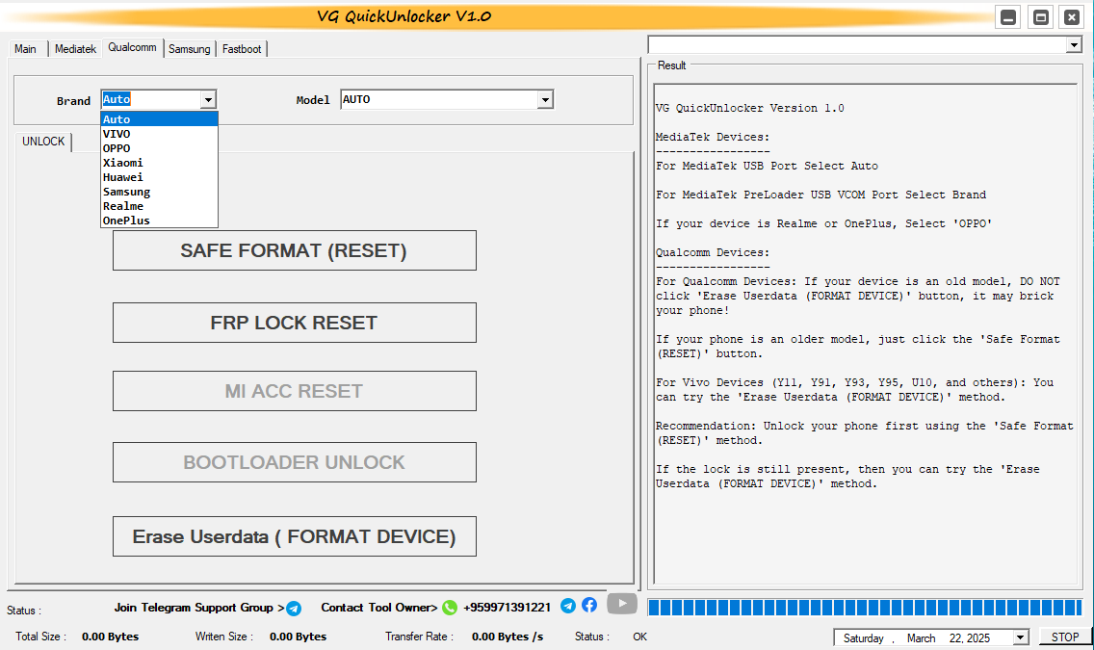Click the FRP LOCK RESET button
Viewport: 1094px width, 650px height.
(294, 322)
